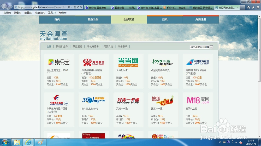Select 全部奖励 navigation item

[129, 19]
